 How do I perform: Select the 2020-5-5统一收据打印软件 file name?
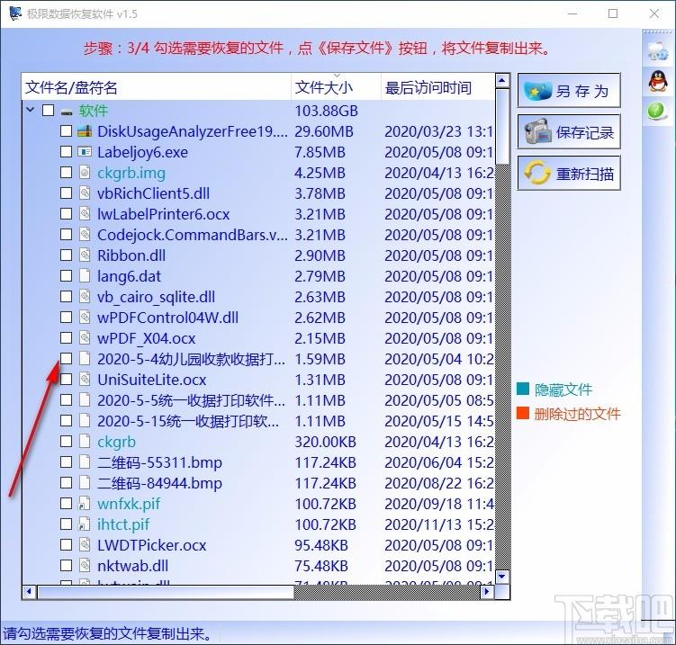click(x=191, y=400)
